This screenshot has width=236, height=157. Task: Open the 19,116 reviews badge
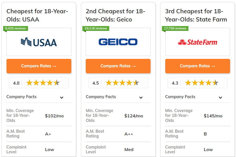coord(96,28)
